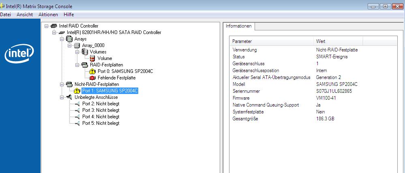Click the Parameter column header
The width and height of the screenshot is (405, 173).
pyautogui.click(x=272, y=41)
